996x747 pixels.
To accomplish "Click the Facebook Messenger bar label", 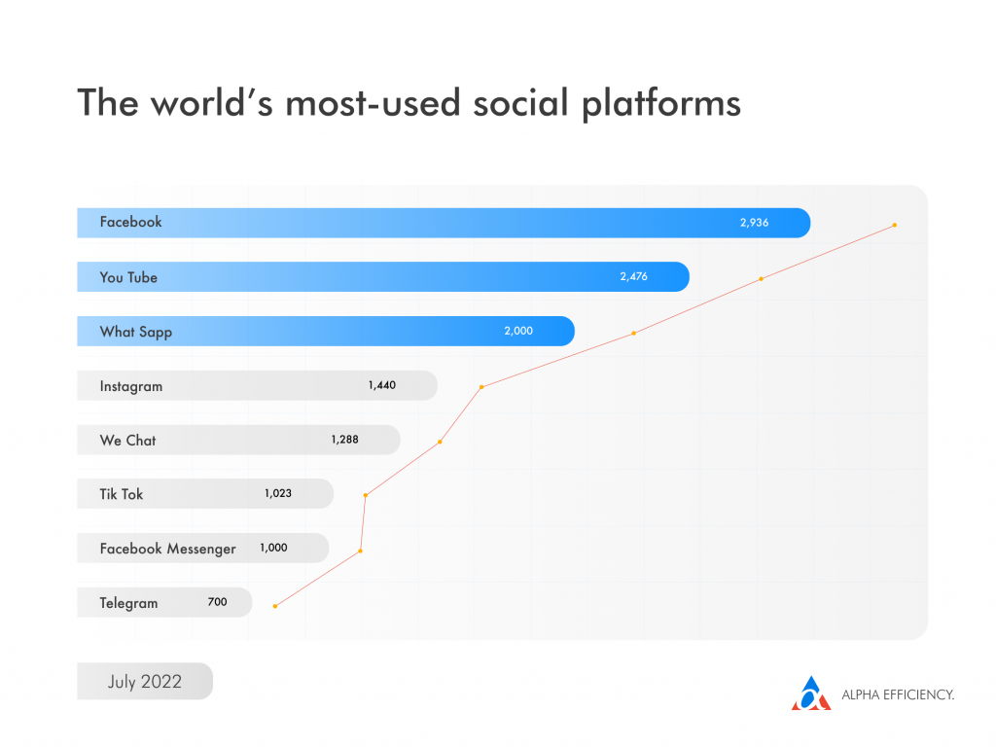I will click(x=167, y=549).
